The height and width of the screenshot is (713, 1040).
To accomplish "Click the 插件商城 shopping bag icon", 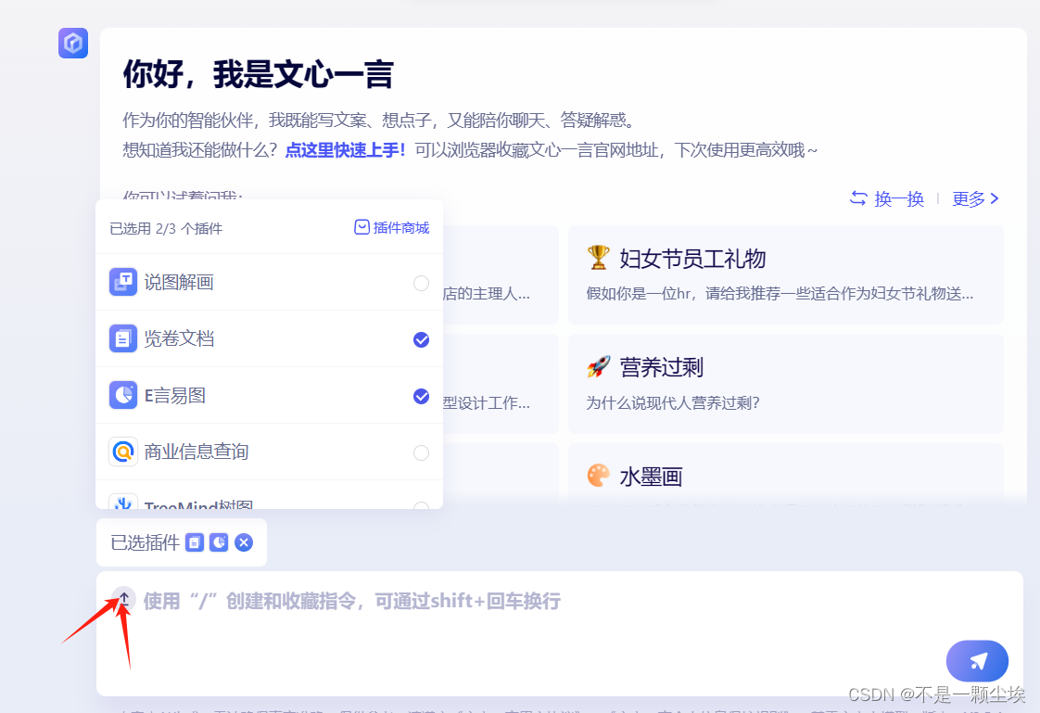I will 361,227.
